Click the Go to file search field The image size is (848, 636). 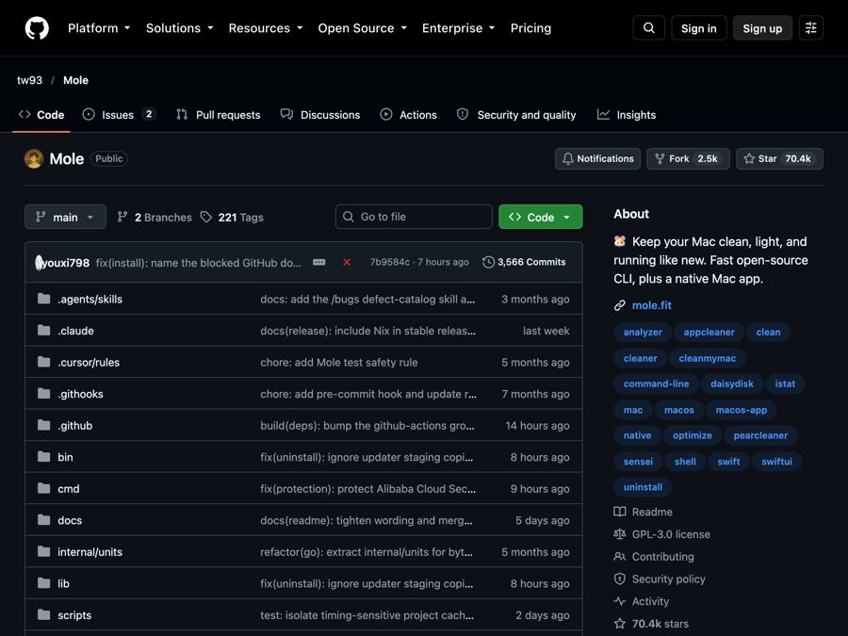(414, 217)
